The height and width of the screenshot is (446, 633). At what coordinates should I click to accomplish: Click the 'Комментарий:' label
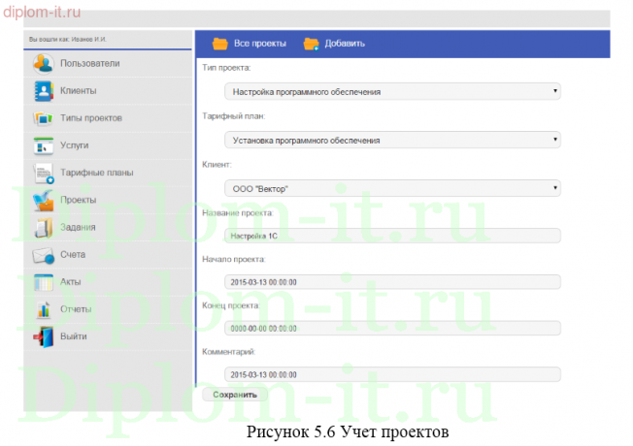tap(229, 352)
